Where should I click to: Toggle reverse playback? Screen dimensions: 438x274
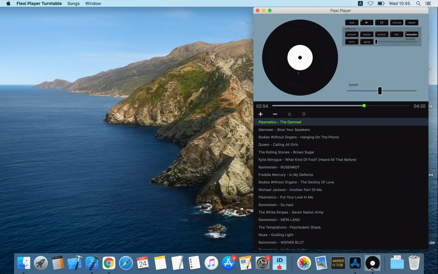point(396,22)
